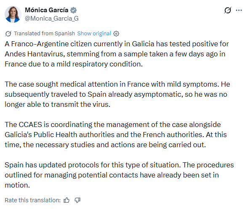Open translation settings gear icon
The height and width of the screenshot is (209, 248).
click(x=116, y=34)
